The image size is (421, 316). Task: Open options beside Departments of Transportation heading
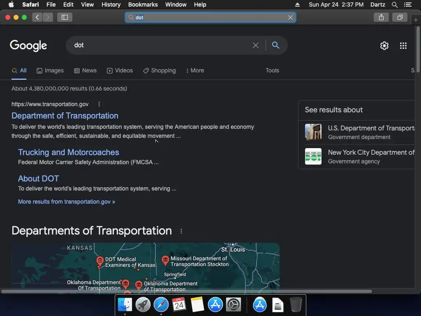pos(181,231)
